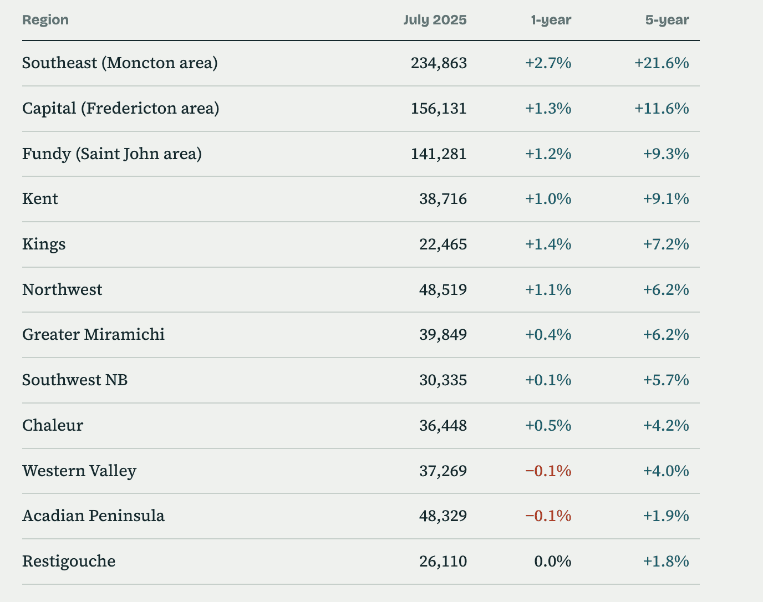This screenshot has width=763, height=602.
Task: Click the Greater Miramichi row label
Action: [x=93, y=335]
